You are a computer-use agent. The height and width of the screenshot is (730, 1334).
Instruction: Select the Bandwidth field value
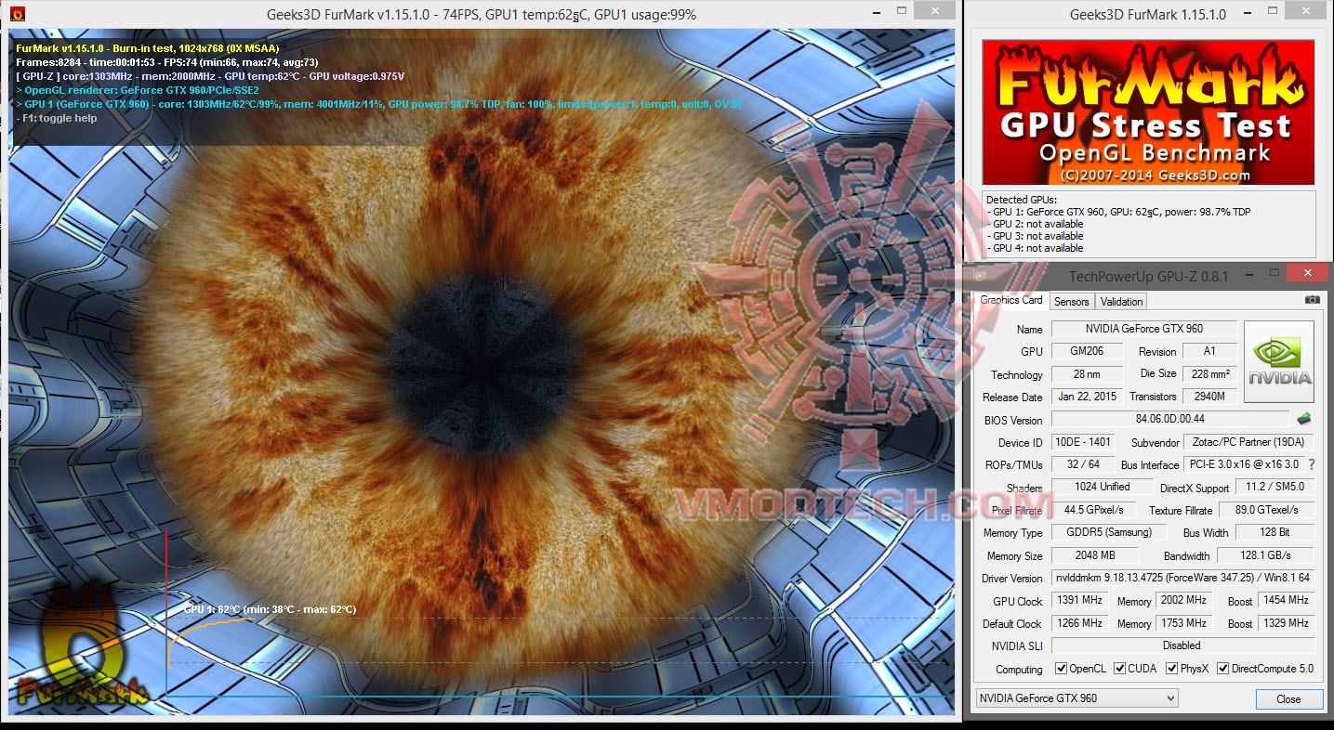click(x=1267, y=555)
